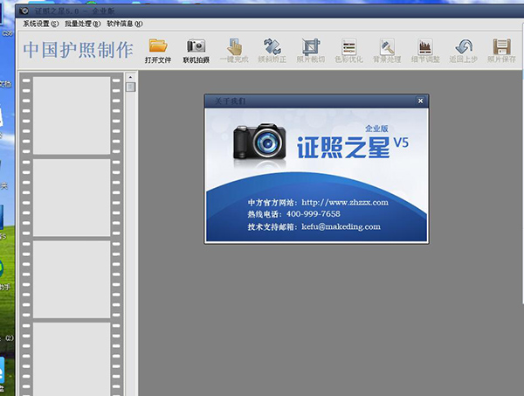Screen dimensions: 524x396
Task: Start 联机拍摄 tethered camera capture
Action: (x=196, y=51)
